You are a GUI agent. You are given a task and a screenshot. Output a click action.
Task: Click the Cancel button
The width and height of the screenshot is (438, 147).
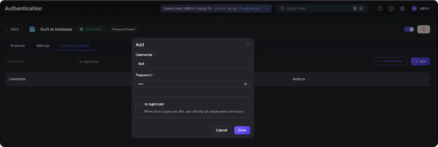coord(221,130)
